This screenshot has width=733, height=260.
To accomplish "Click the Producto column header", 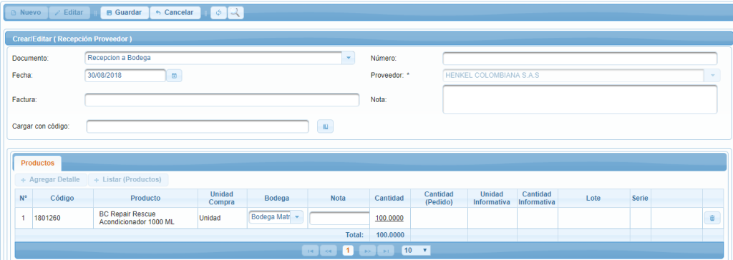I will (x=145, y=199).
